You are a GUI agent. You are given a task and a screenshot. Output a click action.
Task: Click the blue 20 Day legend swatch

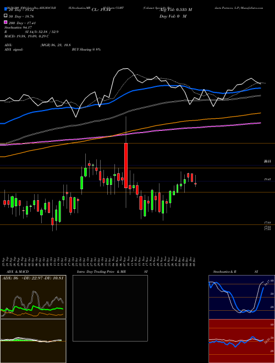(5, 9)
